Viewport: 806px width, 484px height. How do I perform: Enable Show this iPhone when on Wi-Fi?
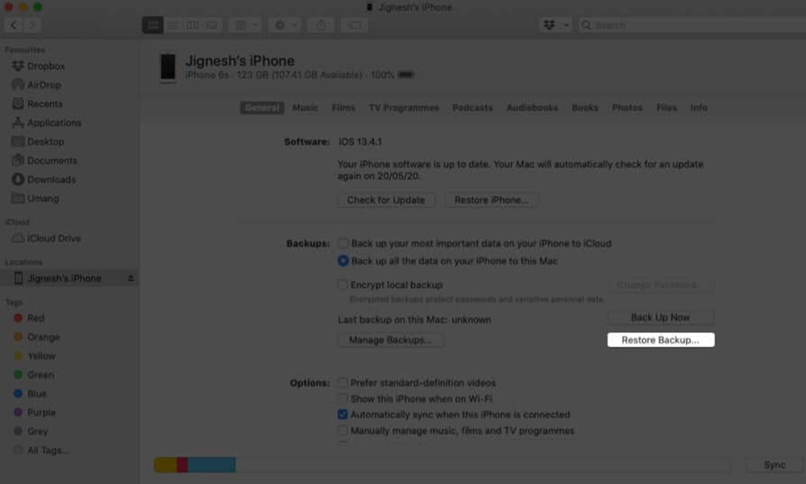click(343, 399)
